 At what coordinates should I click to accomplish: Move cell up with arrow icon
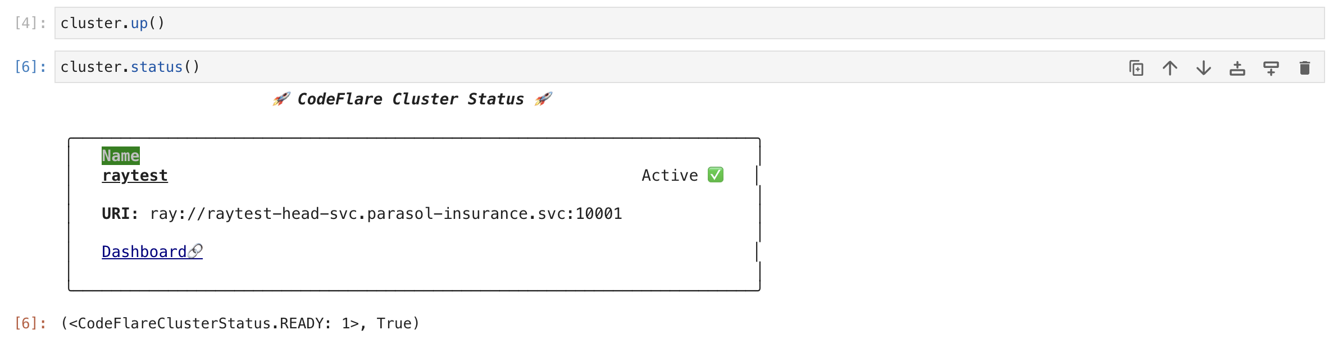click(x=1170, y=68)
